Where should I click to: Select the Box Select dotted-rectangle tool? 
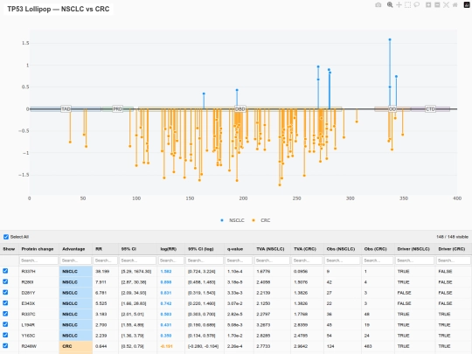tap(407, 5)
